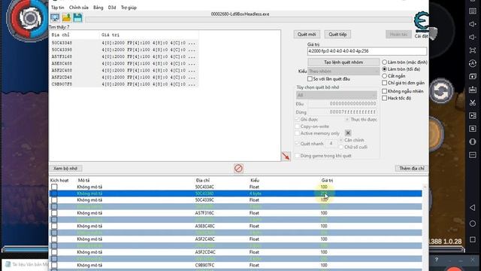
Task: Click the 'Dừng' stop address field
Action: click(x=343, y=112)
